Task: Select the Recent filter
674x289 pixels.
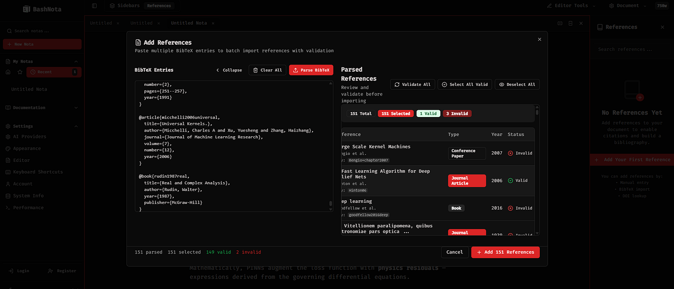Action: click(54, 72)
